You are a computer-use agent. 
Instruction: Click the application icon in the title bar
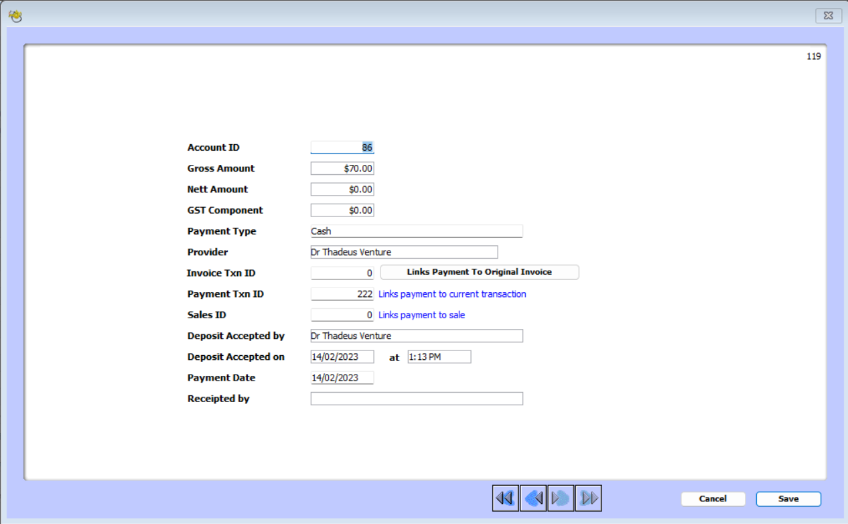15,15
